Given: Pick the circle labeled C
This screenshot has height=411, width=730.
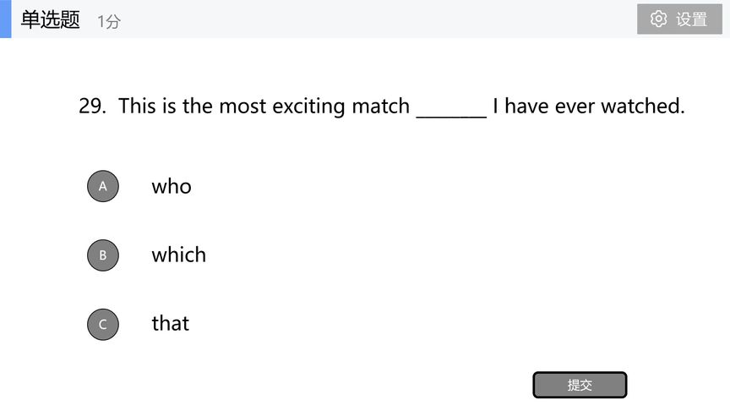Looking at the screenshot, I should [103, 324].
